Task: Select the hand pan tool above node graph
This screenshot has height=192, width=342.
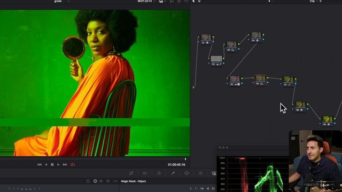Action: [x=199, y=1]
